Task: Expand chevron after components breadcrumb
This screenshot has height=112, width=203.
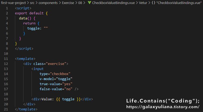Action: pos(60,3)
